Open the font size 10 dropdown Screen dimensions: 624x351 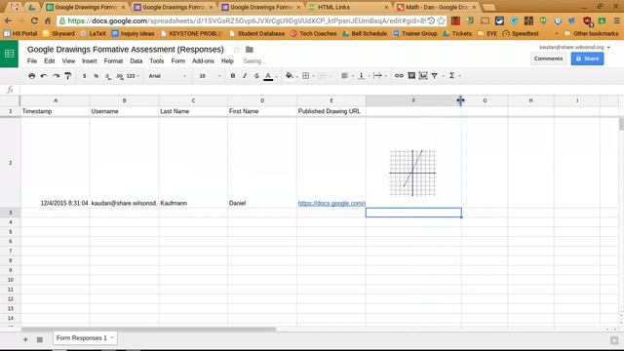210,76
